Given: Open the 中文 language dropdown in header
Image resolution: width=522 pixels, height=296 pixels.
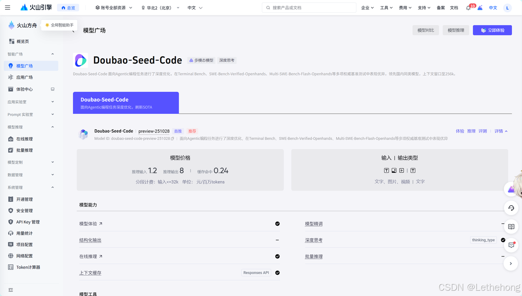Looking at the screenshot, I should click(x=195, y=8).
